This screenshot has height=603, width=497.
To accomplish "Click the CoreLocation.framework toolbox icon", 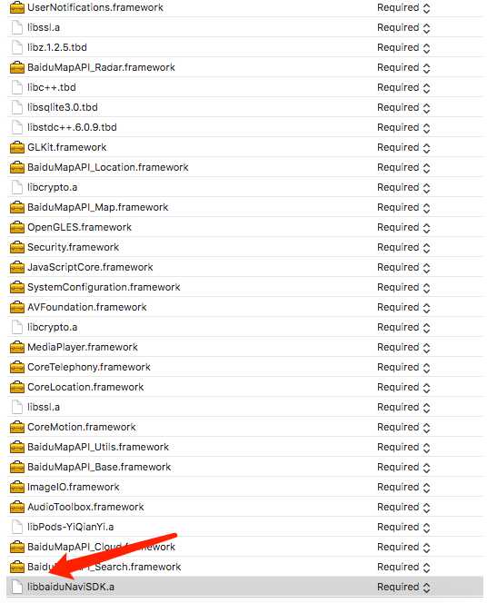I will 17,388.
